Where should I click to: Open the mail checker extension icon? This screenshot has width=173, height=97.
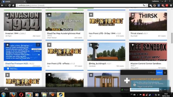151,5
